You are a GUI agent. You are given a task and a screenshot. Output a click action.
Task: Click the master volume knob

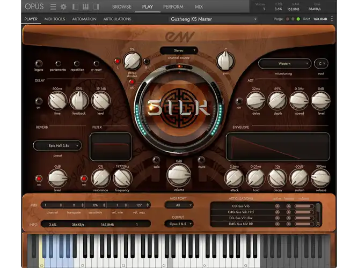179,175
